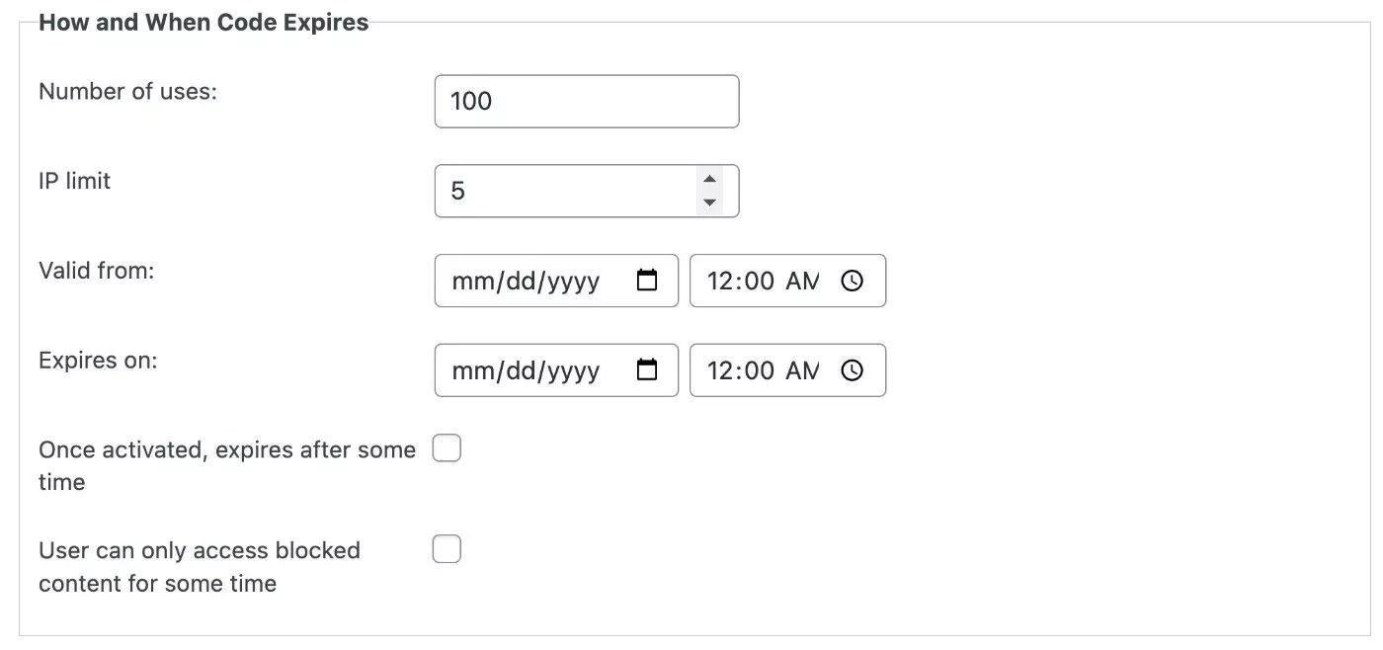
Task: Click the Valid from label
Action: pyautogui.click(x=97, y=270)
